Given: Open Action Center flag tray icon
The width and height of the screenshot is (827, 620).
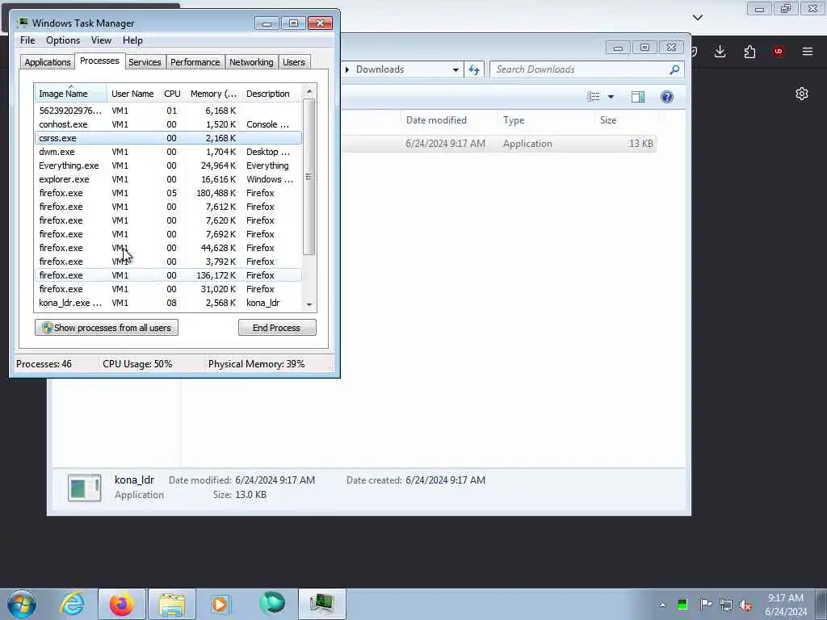Looking at the screenshot, I should tap(705, 604).
